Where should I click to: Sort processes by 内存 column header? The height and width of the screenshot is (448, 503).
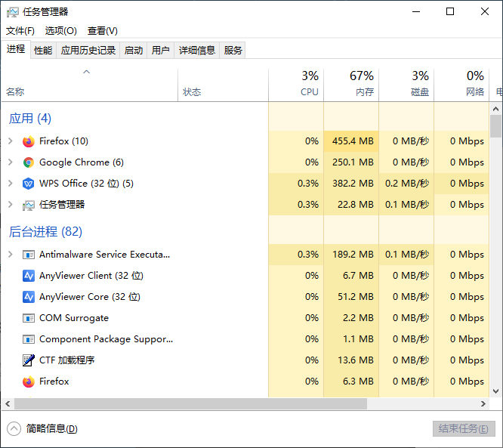pos(351,85)
